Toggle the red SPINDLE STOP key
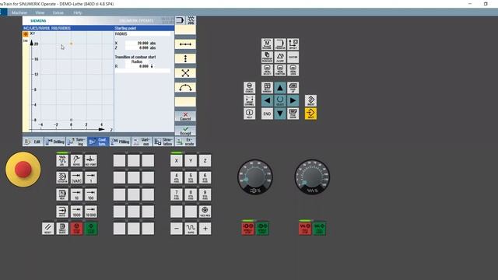This screenshot has height=280, width=498. tap(247, 229)
